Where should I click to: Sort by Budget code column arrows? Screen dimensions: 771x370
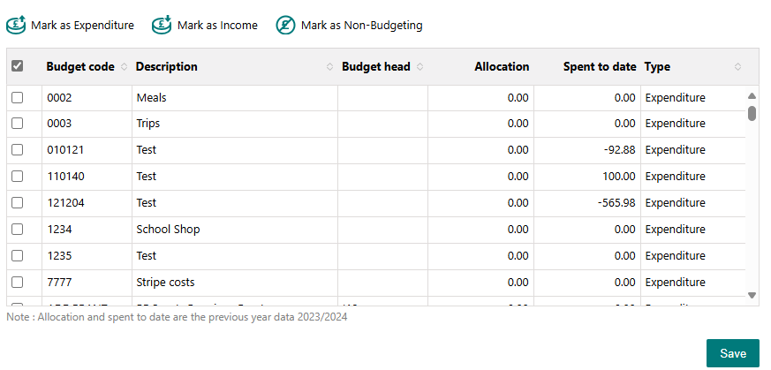124,67
